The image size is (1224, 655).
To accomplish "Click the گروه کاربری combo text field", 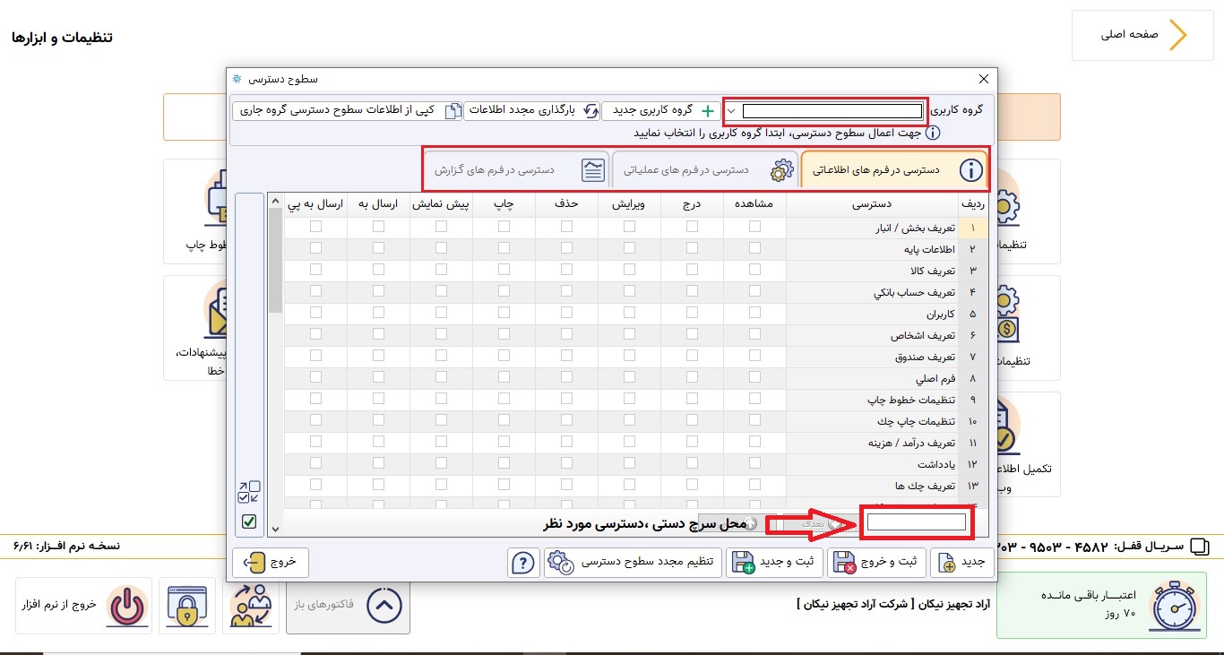I will tap(832, 111).
